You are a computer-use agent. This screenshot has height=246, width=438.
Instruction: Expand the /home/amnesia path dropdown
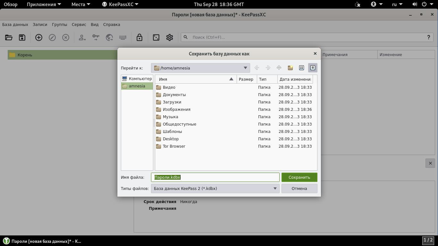[245, 68]
